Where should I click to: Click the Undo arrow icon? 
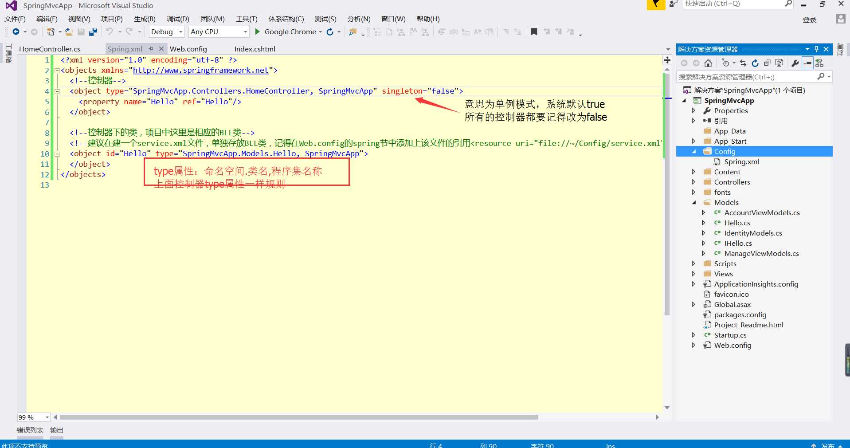[x=109, y=31]
